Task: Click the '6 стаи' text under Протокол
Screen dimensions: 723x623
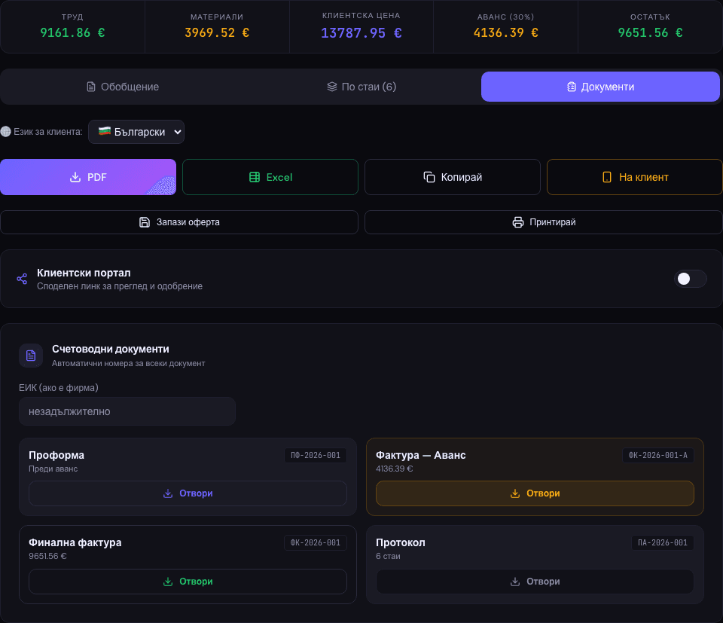Action: (x=389, y=556)
